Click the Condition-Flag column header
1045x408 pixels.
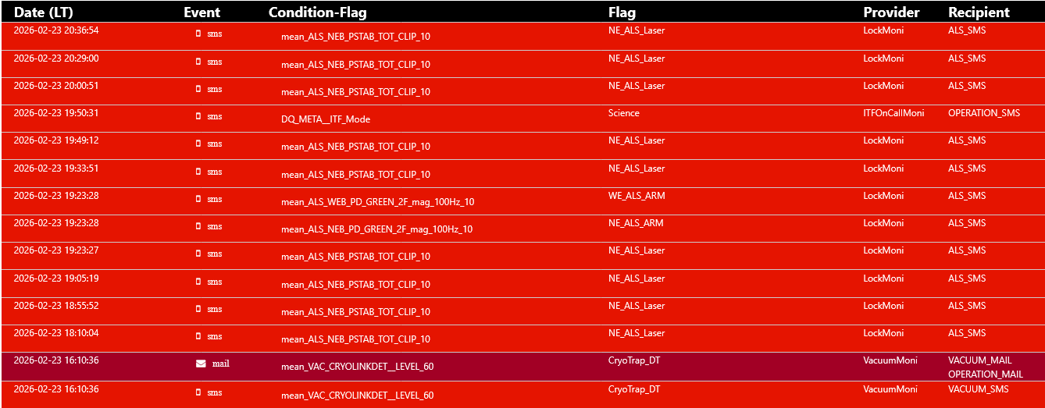317,12
